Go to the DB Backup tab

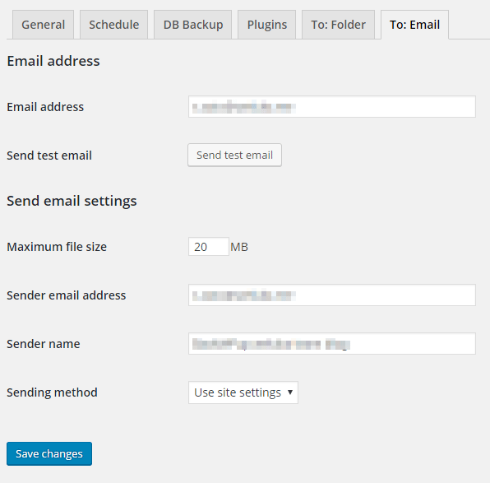193,25
